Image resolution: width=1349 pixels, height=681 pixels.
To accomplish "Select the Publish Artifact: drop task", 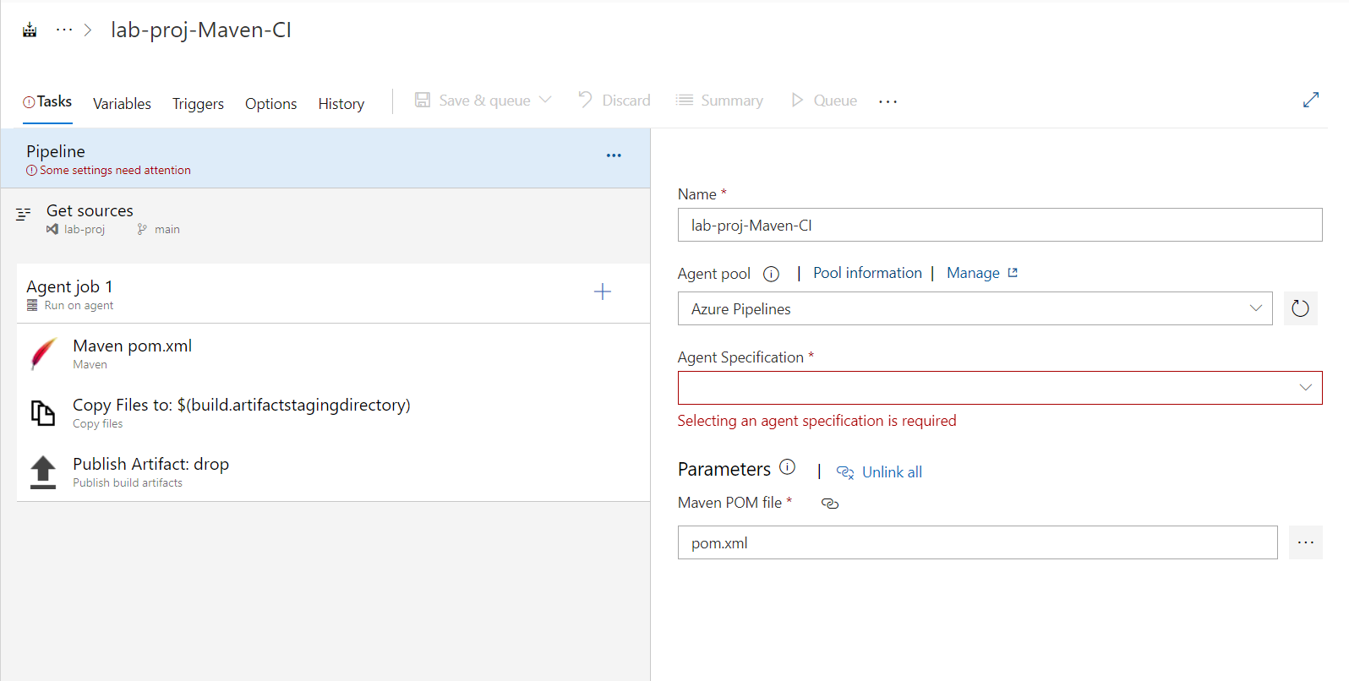I will (334, 471).
